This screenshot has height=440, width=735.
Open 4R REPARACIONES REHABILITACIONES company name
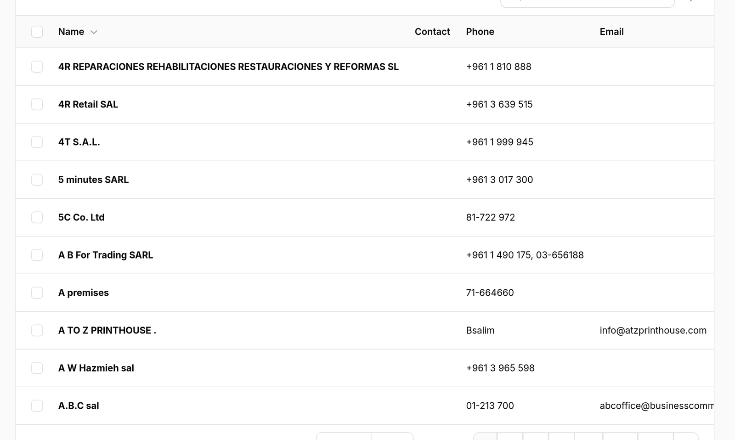pyautogui.click(x=228, y=67)
